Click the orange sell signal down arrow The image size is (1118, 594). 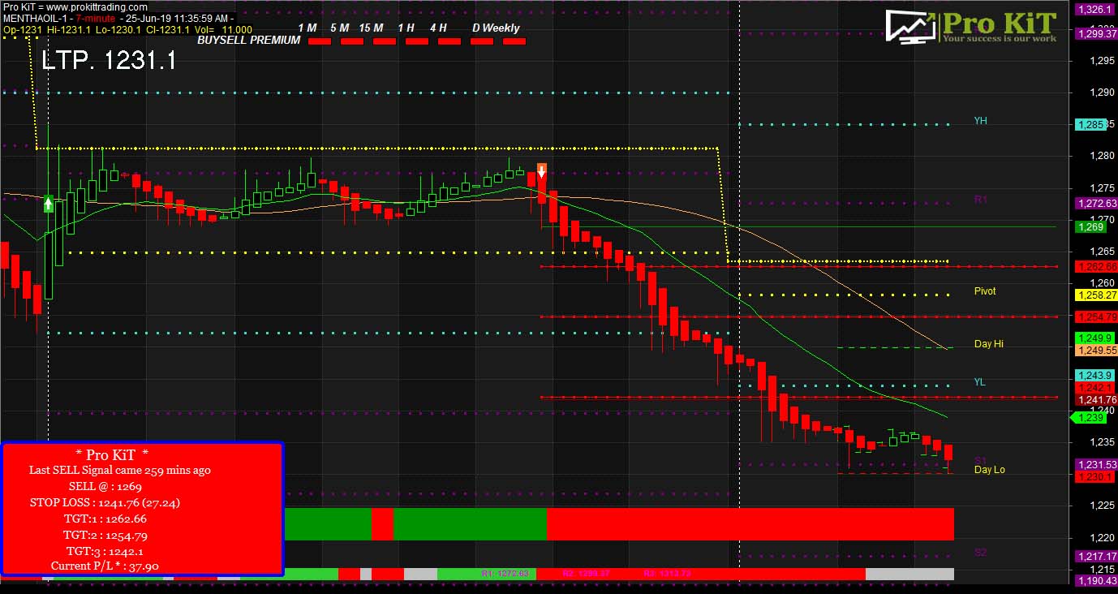[x=541, y=171]
